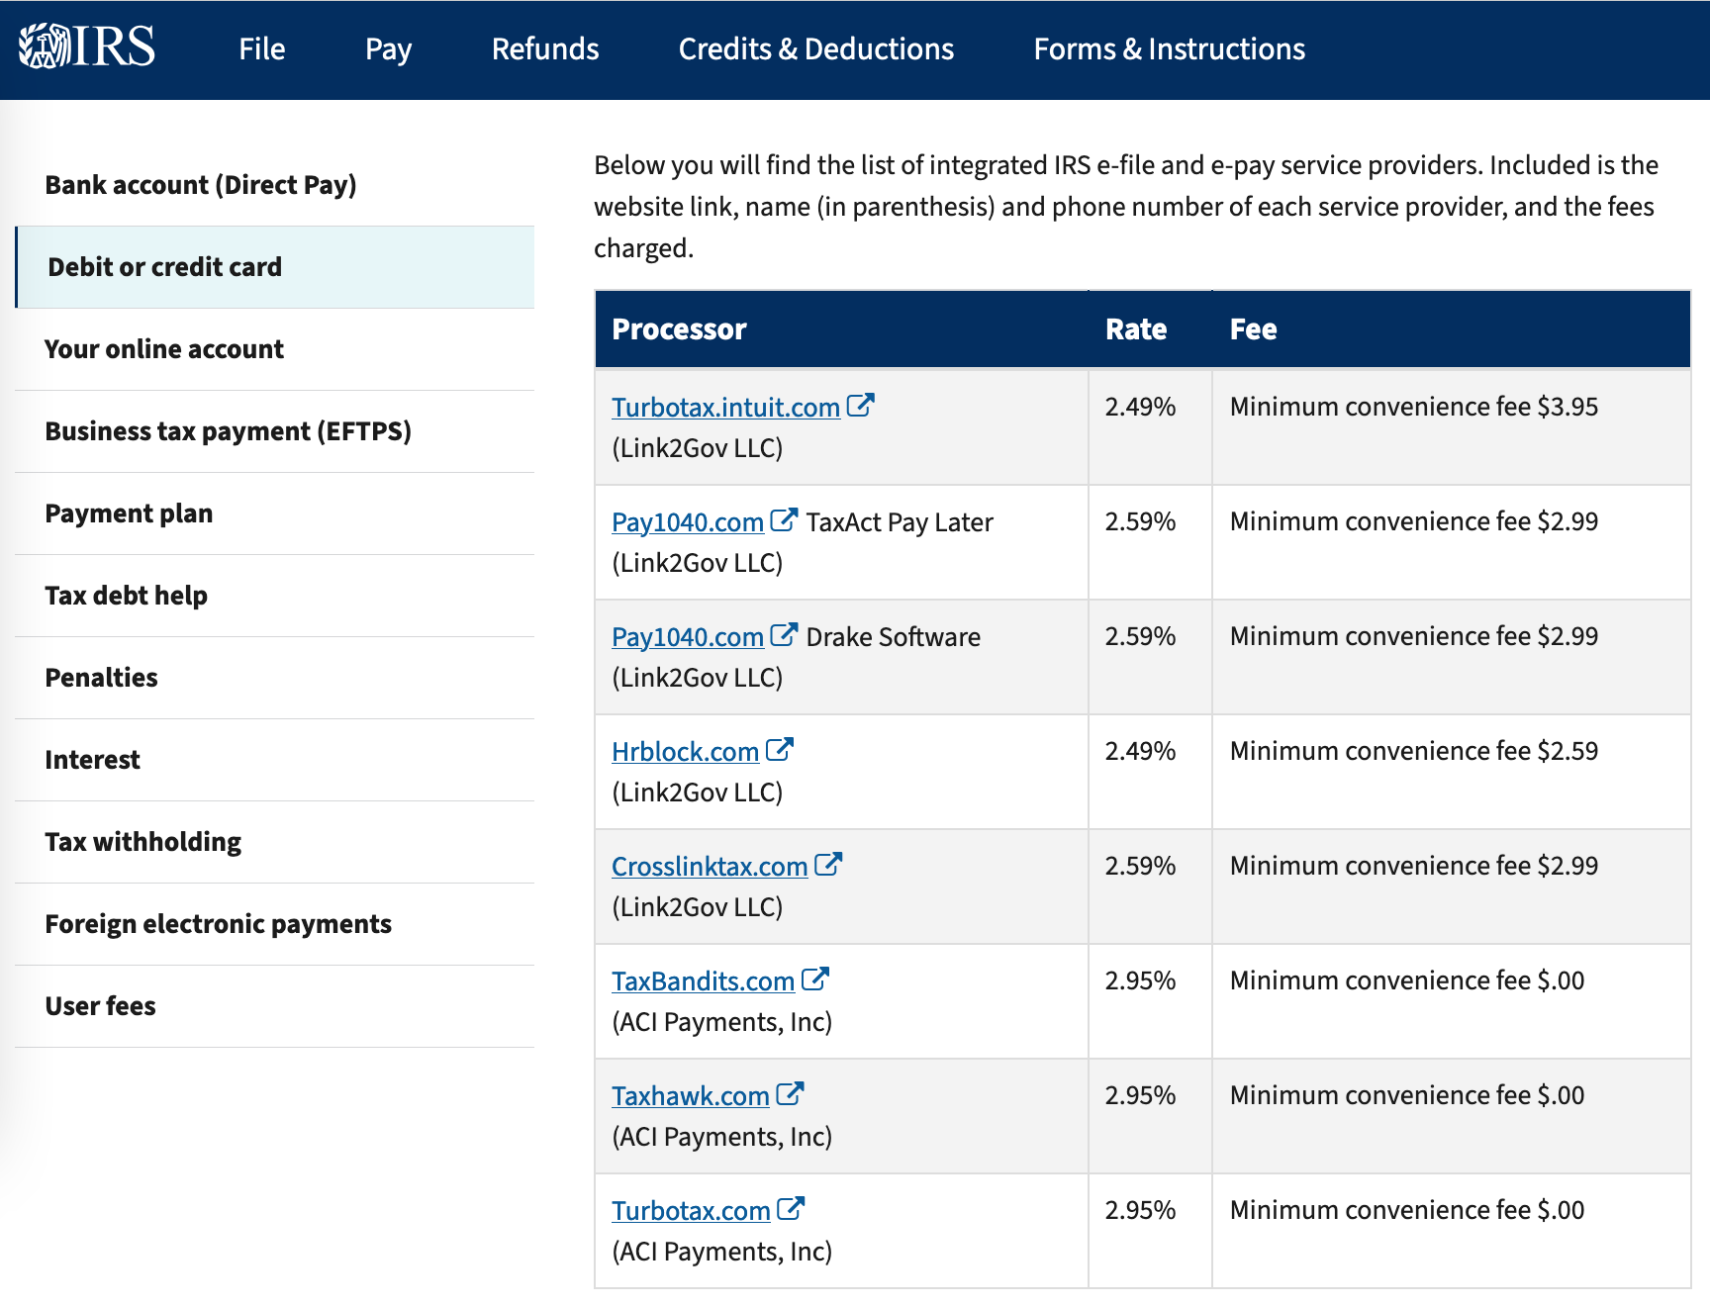Click external-link icon next to Taxhawk.com
The width and height of the screenshot is (1710, 1306).
(x=790, y=1094)
